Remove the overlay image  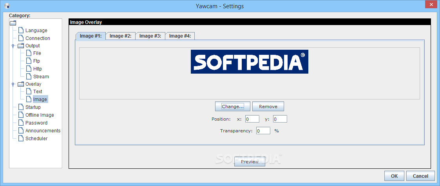click(268, 107)
